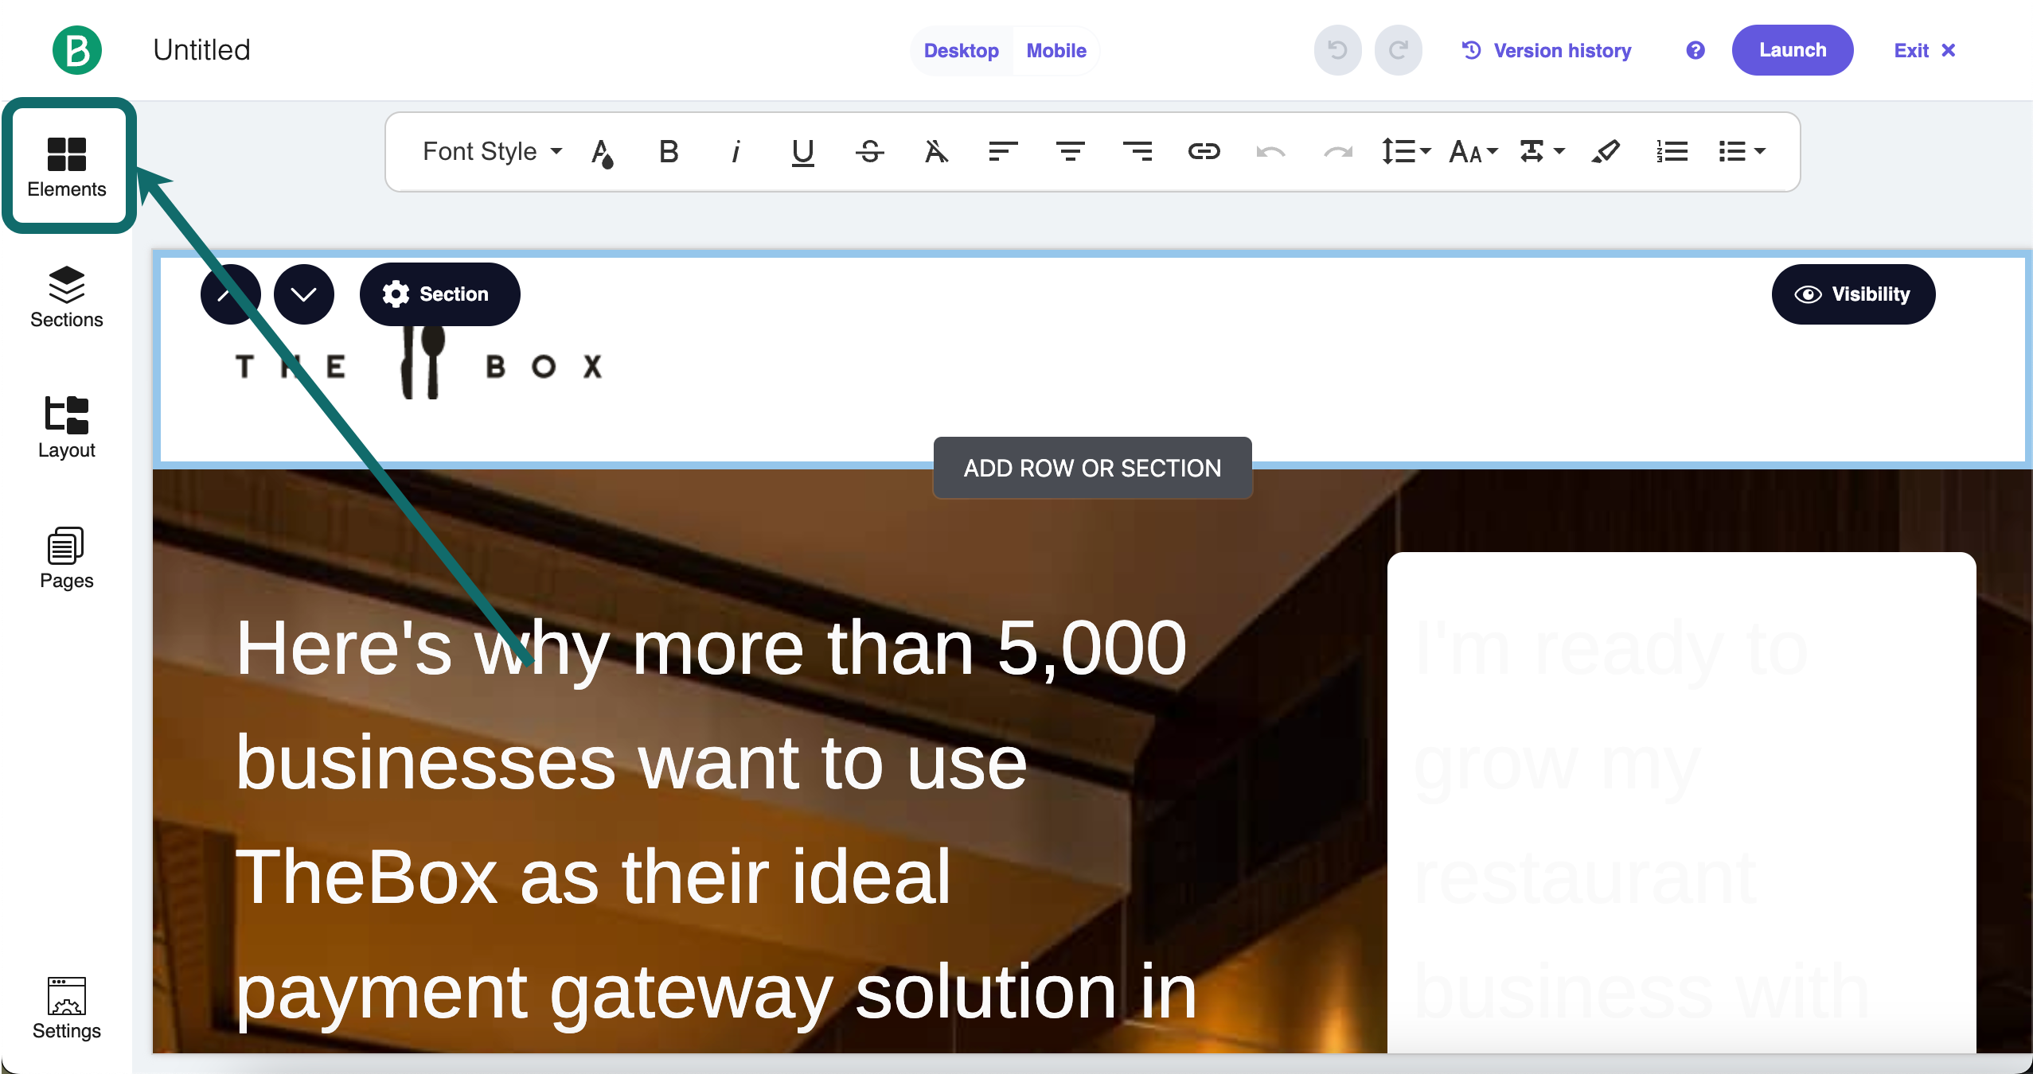Click the ADD ROW OR SECTION bar
The image size is (2033, 1074).
point(1092,468)
